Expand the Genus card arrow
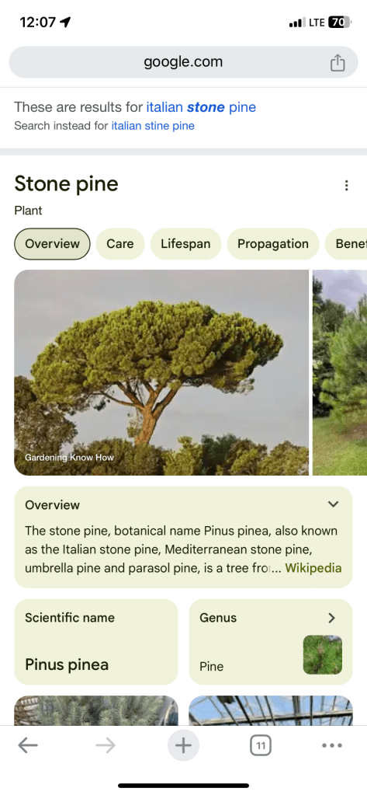Image resolution: width=367 pixels, height=795 pixels. pos(331,618)
